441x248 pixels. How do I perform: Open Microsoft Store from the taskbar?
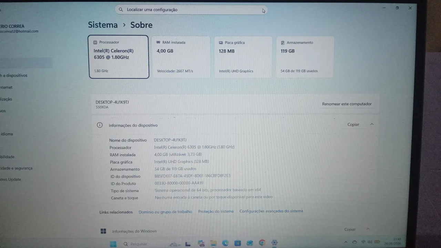[237, 243]
